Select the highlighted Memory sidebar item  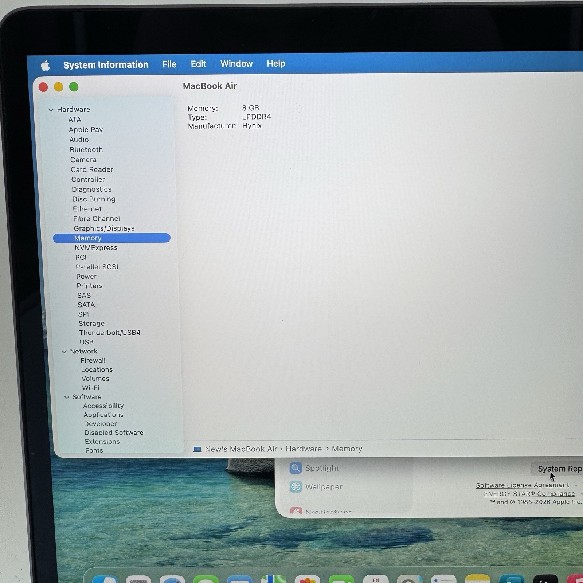(x=111, y=238)
